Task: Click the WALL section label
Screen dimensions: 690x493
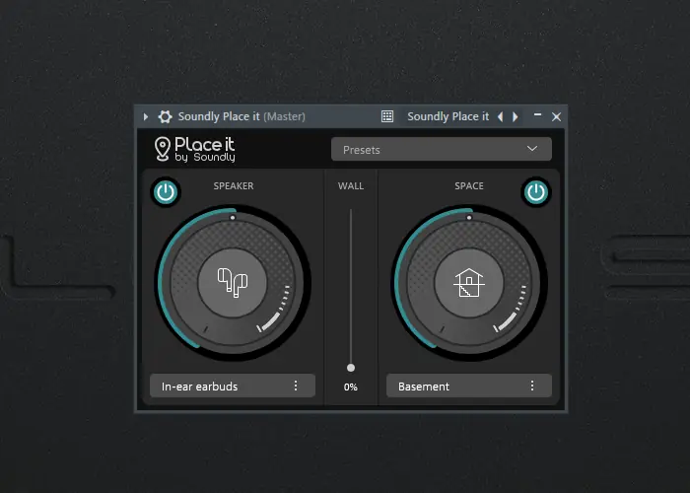Action: 351,186
